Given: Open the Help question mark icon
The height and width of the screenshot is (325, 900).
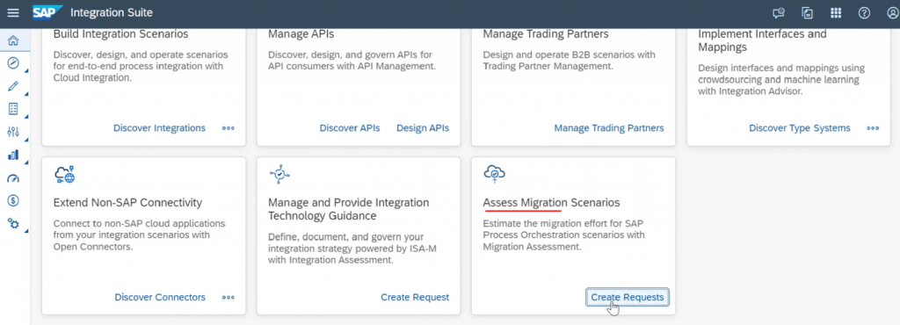Looking at the screenshot, I should click(864, 12).
